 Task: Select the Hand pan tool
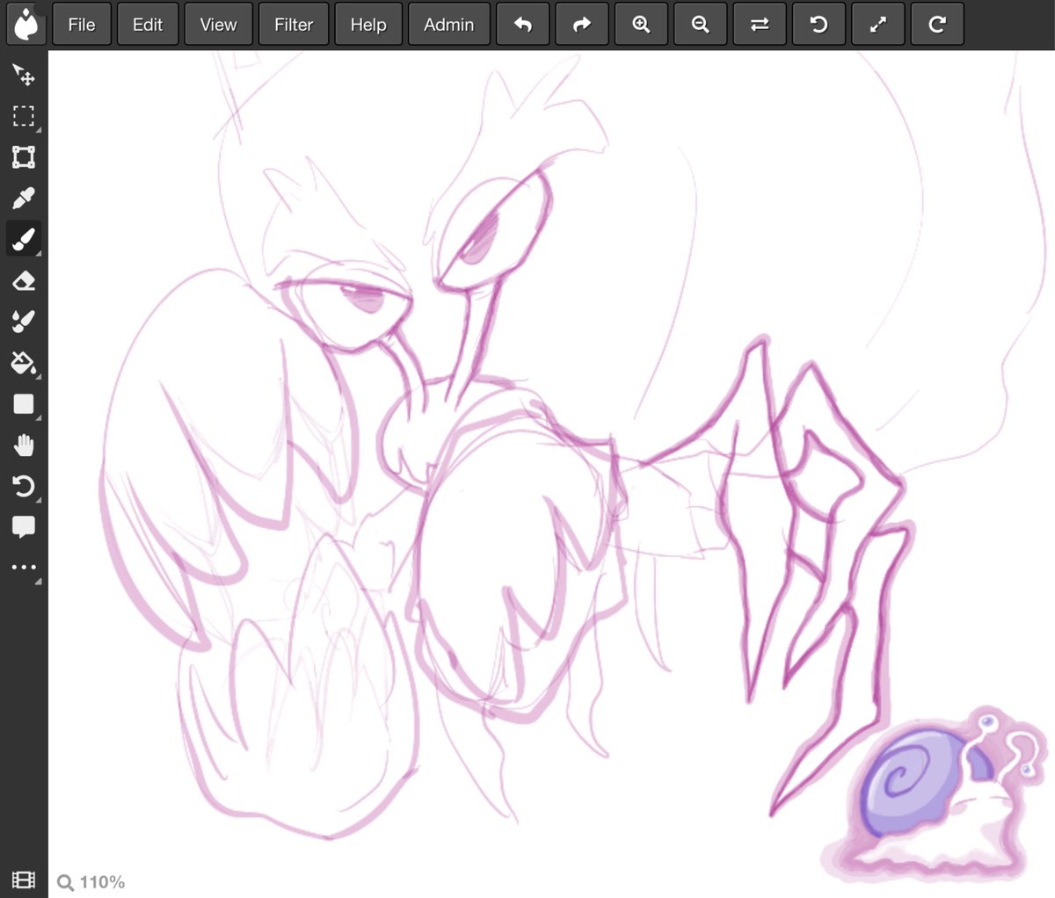24,445
